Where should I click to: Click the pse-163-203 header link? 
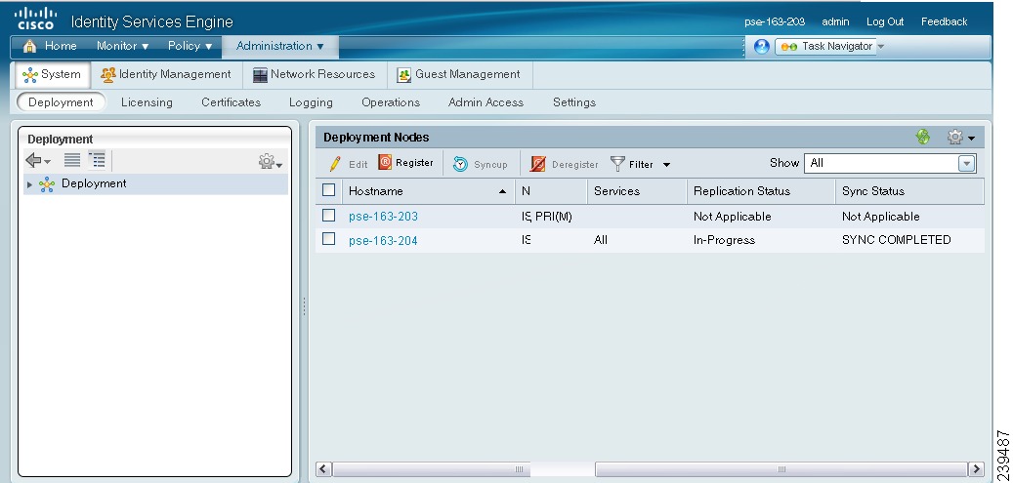774,21
